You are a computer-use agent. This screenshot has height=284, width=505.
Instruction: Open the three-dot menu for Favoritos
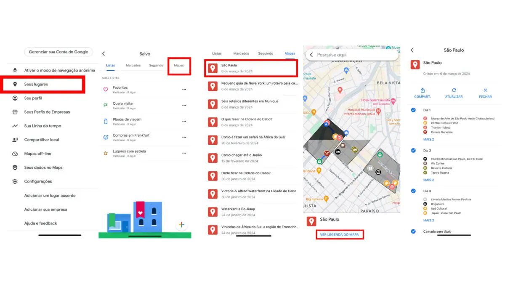184,89
